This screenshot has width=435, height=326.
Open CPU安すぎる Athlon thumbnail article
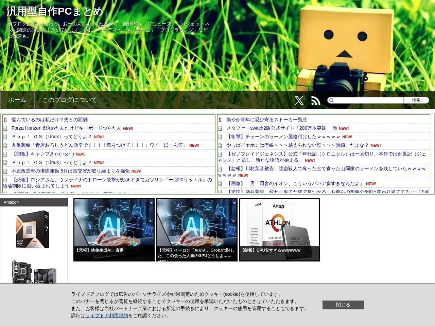[279, 230]
